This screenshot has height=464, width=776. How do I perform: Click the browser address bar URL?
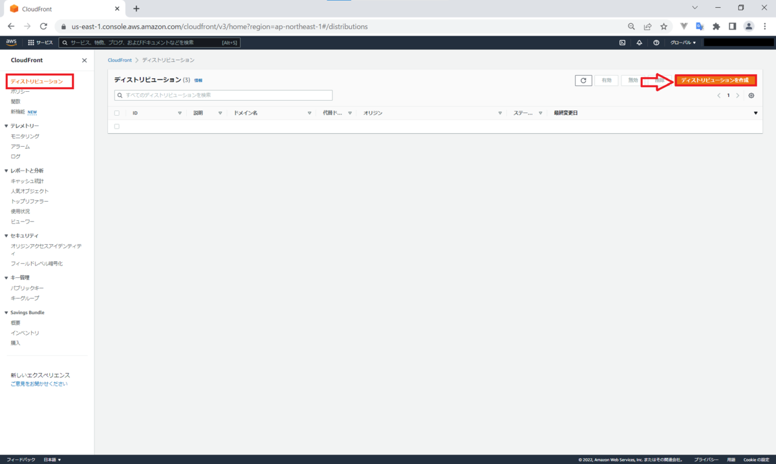(220, 27)
